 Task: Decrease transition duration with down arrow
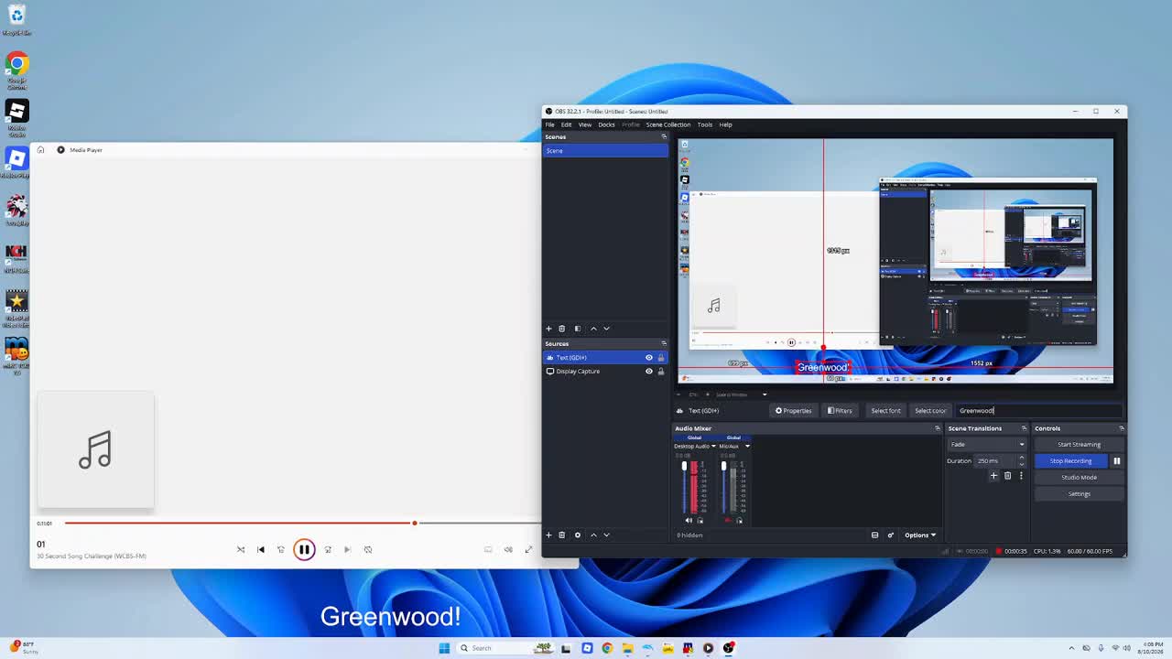point(1022,464)
